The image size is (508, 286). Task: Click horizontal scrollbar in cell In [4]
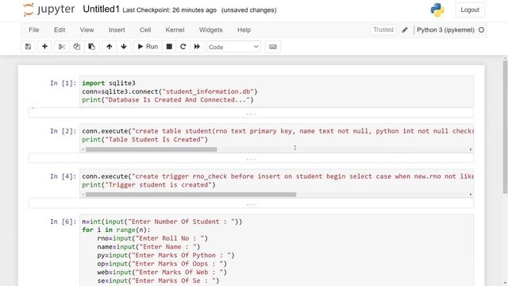tap(190, 195)
